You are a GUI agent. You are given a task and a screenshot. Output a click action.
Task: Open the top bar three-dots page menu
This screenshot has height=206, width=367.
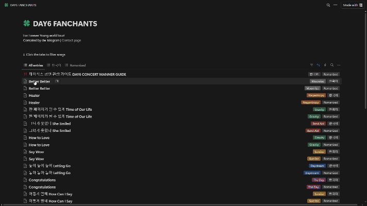pyautogui.click(x=335, y=5)
